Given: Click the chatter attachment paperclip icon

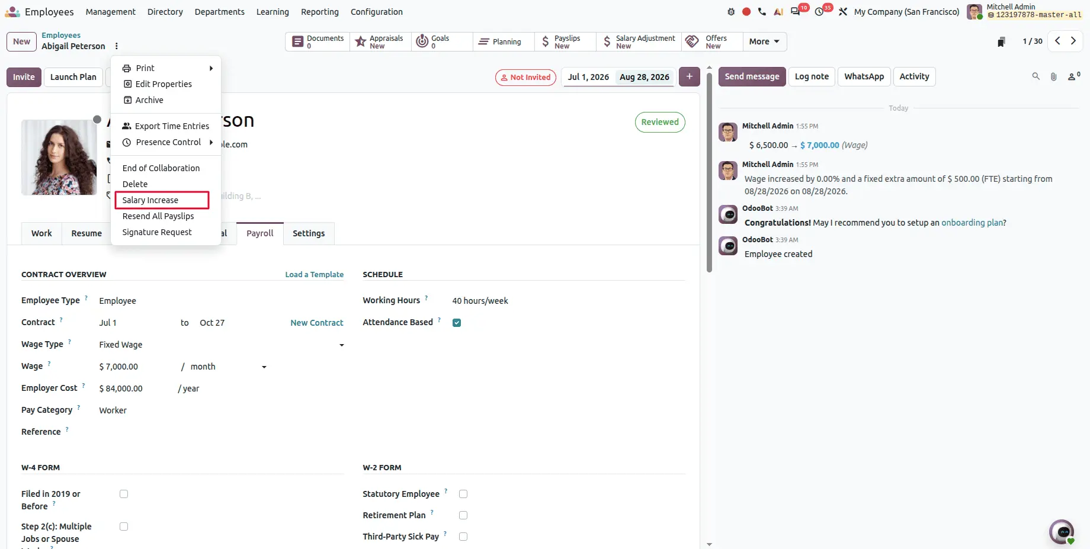Looking at the screenshot, I should 1053,76.
